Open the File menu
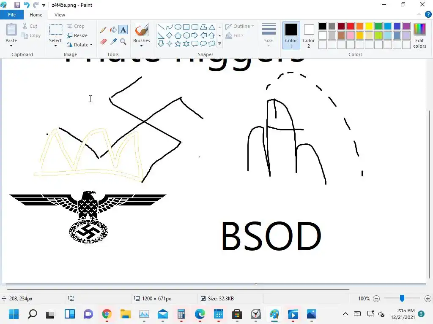The image size is (433, 324). [11, 15]
